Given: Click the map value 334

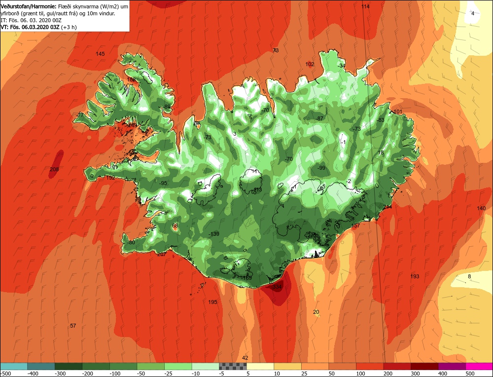Looking at the screenshot, I should click(277, 287).
